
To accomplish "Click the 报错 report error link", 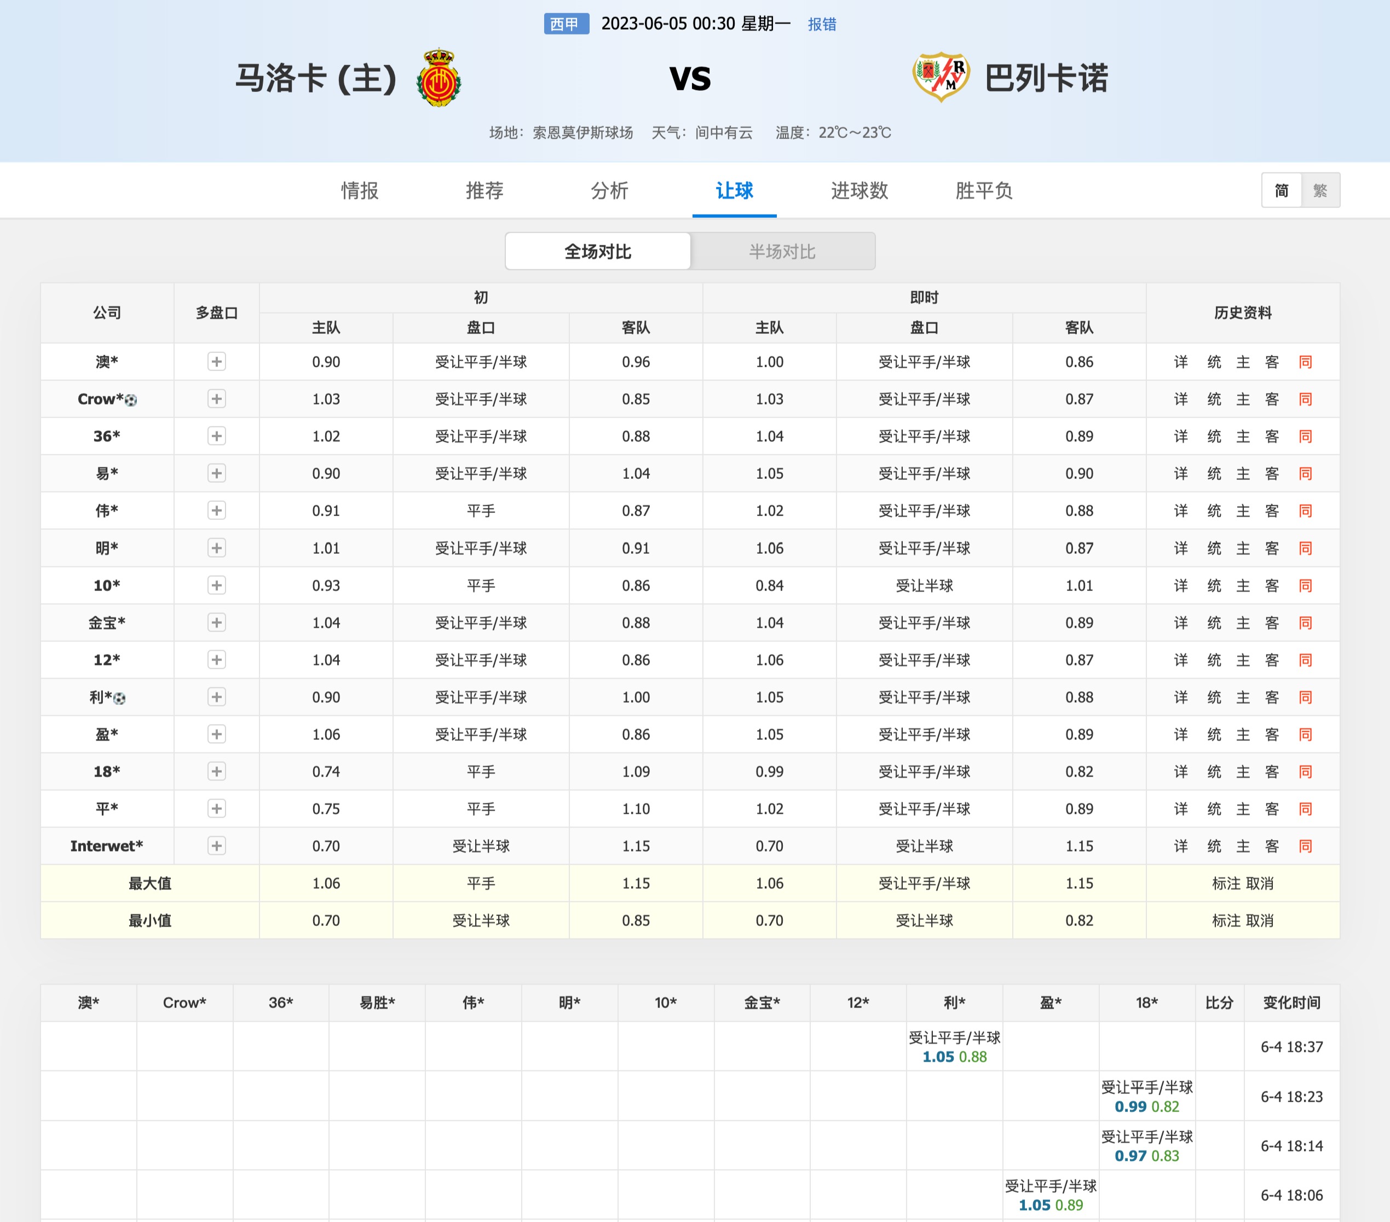I will point(822,25).
